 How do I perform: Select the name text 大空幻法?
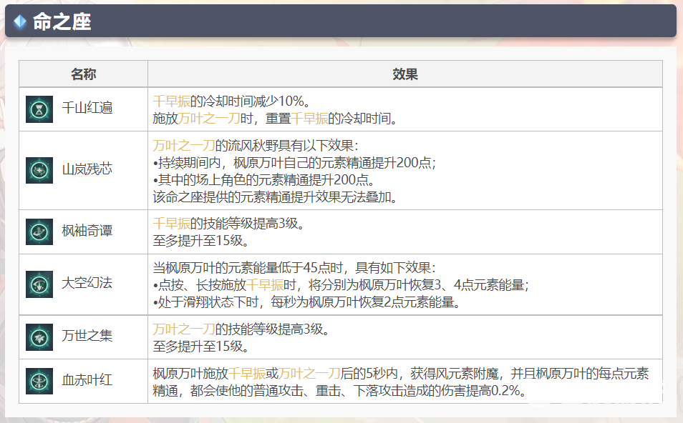click(87, 283)
